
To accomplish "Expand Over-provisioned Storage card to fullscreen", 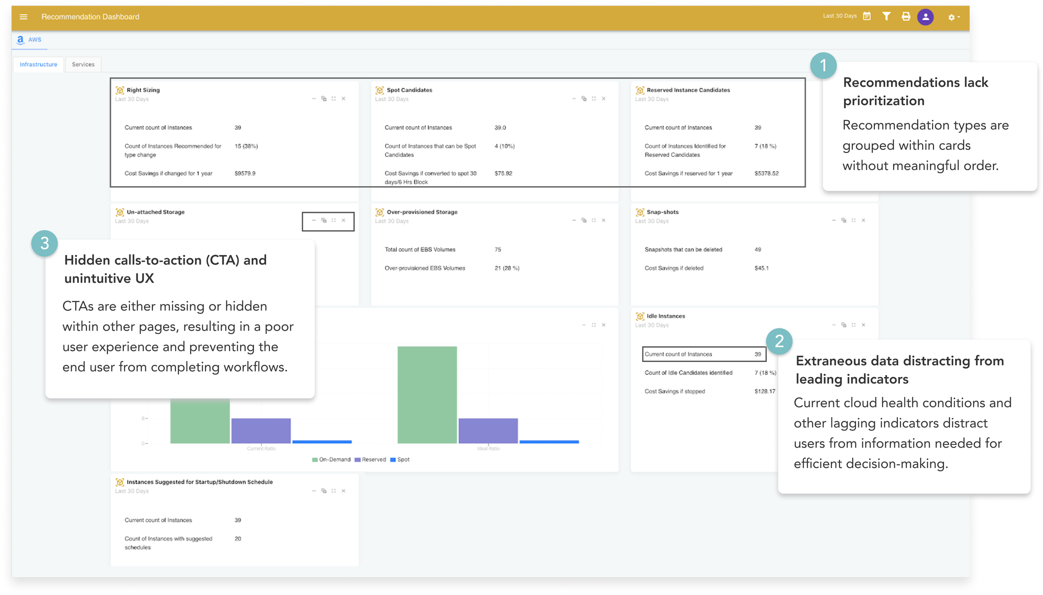I will pos(593,220).
